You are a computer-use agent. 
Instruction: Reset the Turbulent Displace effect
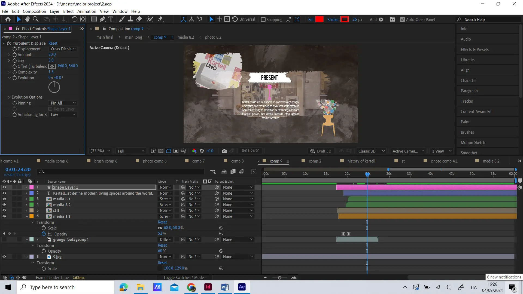click(x=53, y=43)
